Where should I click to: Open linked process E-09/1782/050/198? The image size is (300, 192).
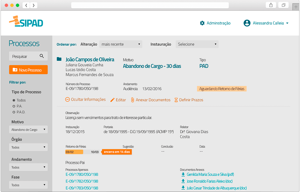tap(82, 181)
